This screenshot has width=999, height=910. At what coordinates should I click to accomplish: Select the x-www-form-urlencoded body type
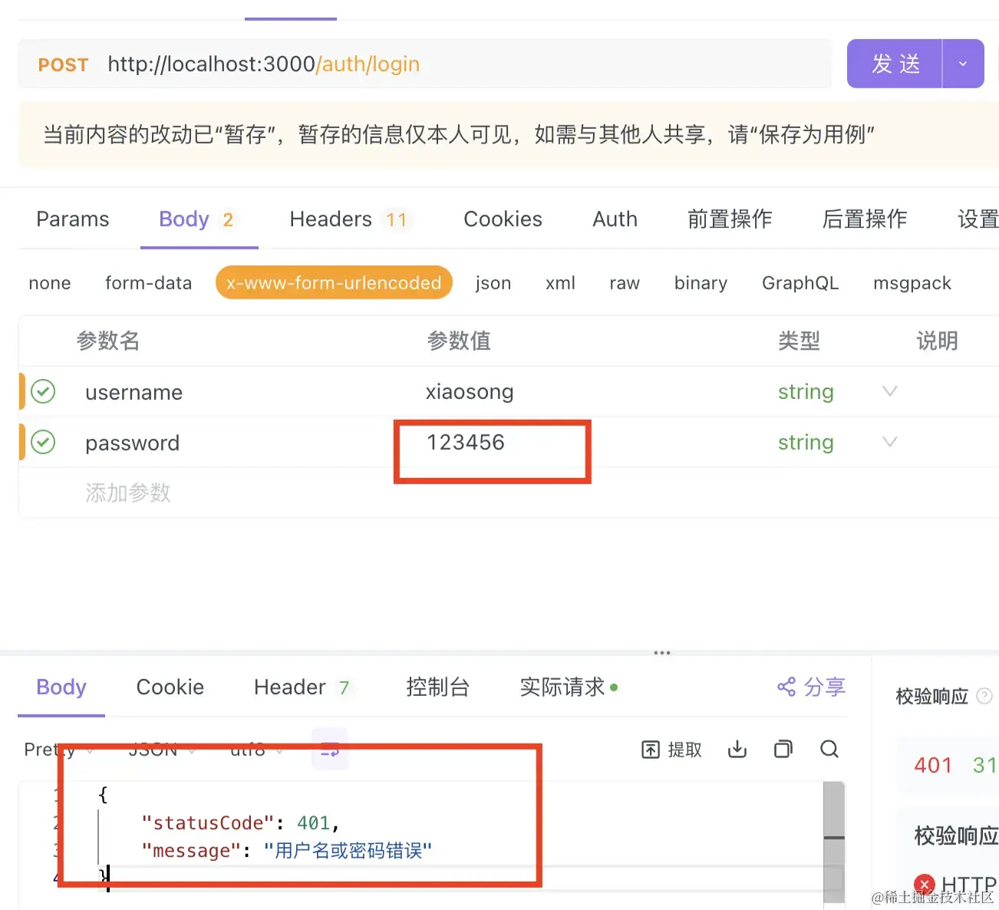334,283
